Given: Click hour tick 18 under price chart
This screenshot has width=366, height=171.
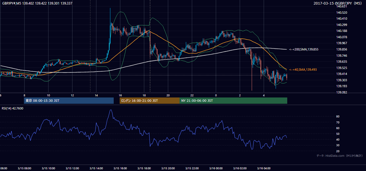Looking at the screenshot, I should point(144,95).
